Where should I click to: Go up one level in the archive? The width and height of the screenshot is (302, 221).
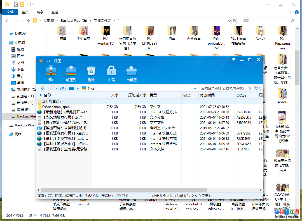63,88
